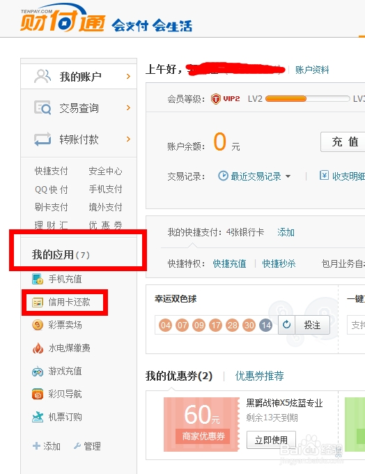This screenshot has width=365, height=474.
Task: Click the 彩贝导航 icon
Action: coord(38,394)
